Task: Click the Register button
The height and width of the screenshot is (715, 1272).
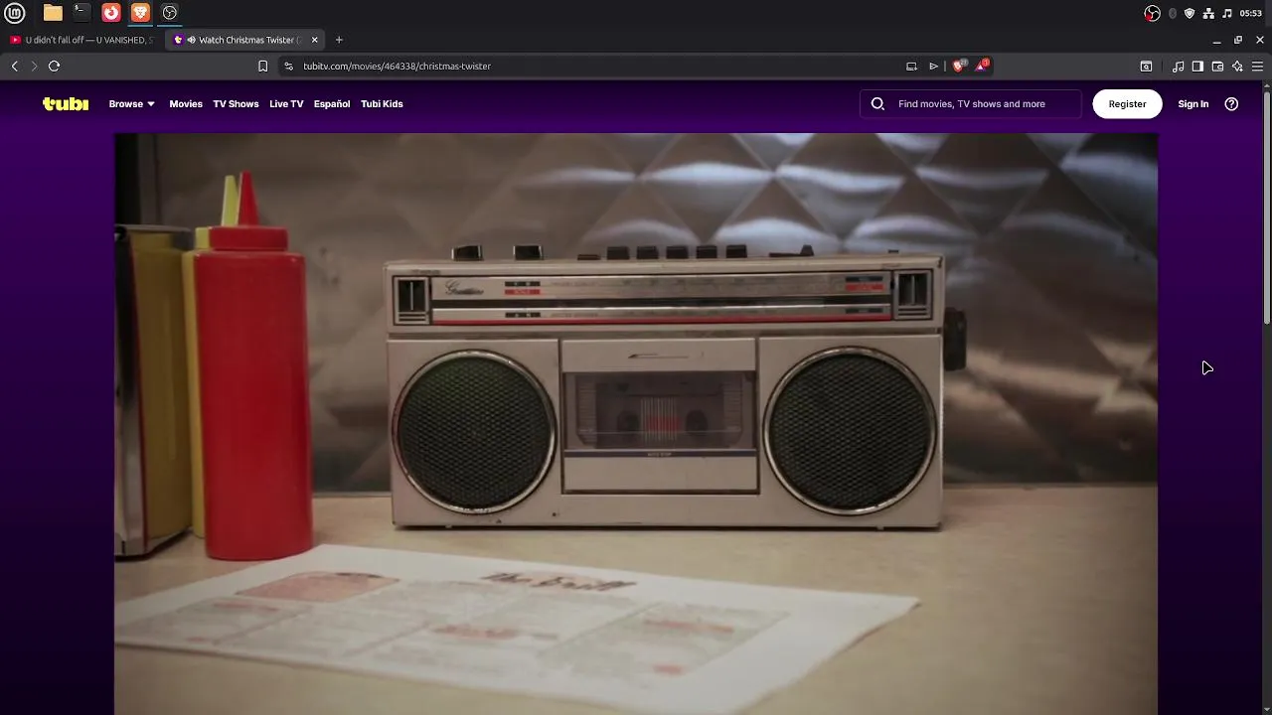Action: [x=1127, y=103]
